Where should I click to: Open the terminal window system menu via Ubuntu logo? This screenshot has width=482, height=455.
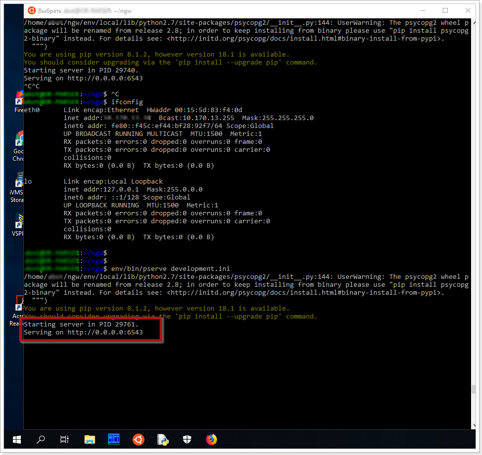(31, 10)
